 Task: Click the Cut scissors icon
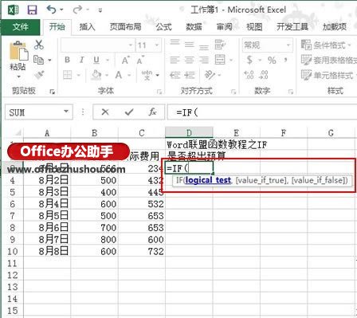[39, 45]
